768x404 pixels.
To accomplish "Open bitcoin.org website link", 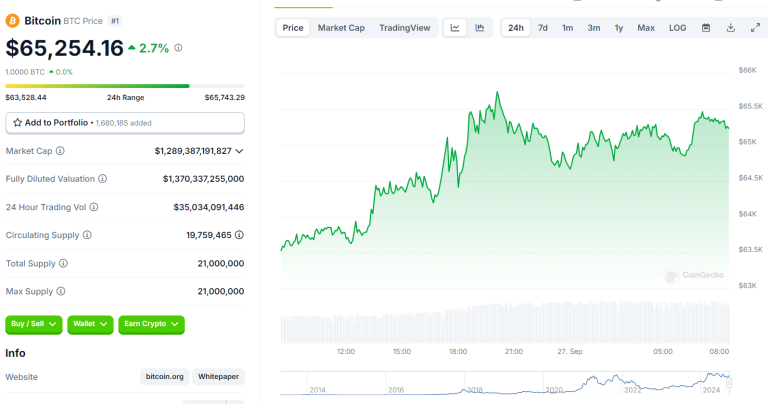I will (x=164, y=376).
